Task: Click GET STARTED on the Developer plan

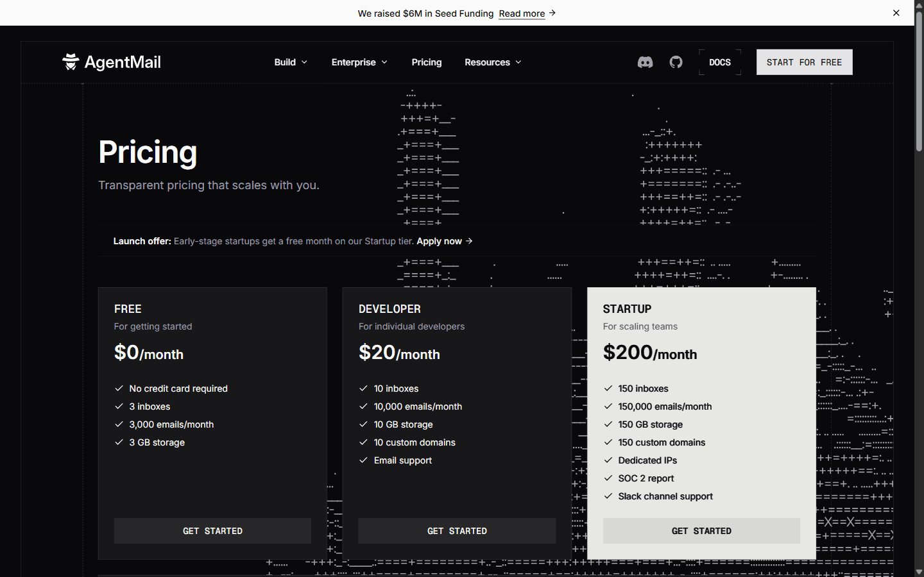Action: click(x=457, y=531)
